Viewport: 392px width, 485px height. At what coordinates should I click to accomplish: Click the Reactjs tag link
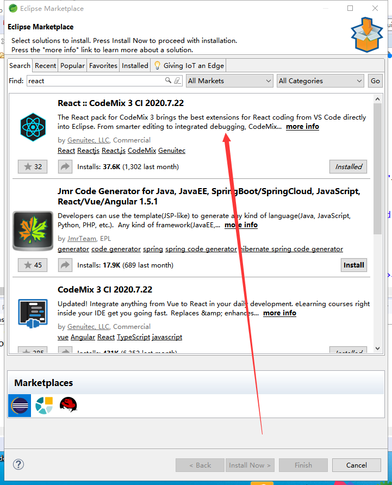click(88, 150)
